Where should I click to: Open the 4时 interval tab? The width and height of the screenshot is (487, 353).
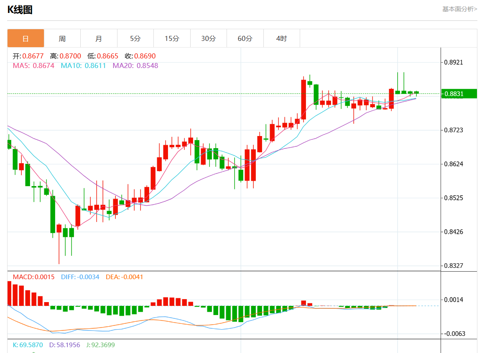(282, 38)
